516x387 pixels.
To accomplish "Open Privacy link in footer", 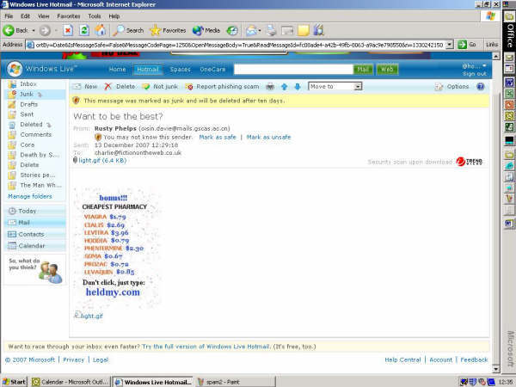I will pos(73,359).
